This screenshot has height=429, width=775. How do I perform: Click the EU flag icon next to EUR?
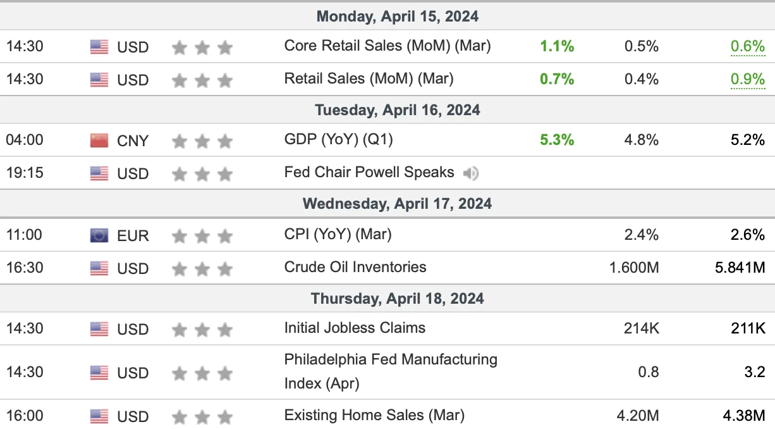99,236
